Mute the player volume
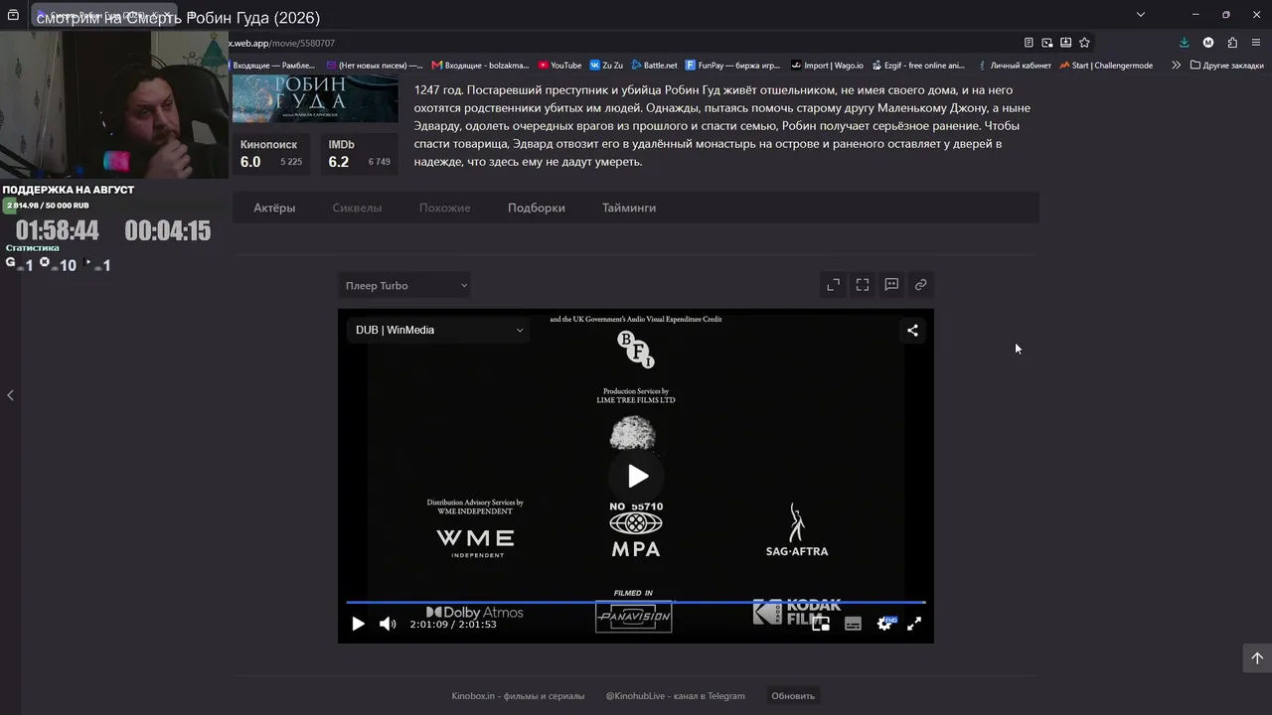Image resolution: width=1272 pixels, height=715 pixels. (388, 624)
